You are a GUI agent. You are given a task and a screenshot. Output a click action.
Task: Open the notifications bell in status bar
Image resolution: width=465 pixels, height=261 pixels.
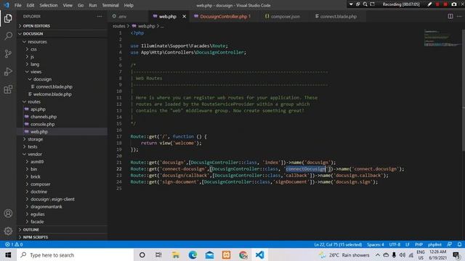coord(459,244)
